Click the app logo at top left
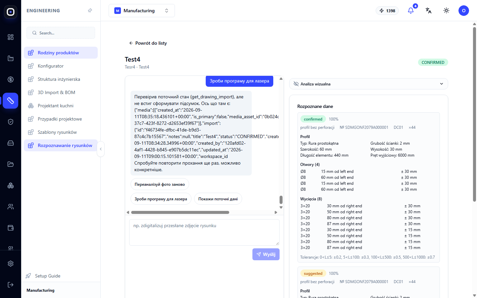477x298 pixels. (11, 12)
